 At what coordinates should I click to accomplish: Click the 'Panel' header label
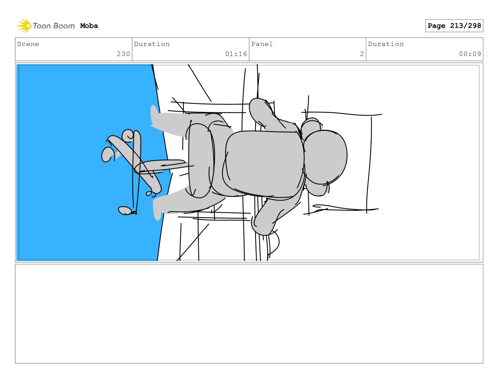pyautogui.click(x=262, y=44)
